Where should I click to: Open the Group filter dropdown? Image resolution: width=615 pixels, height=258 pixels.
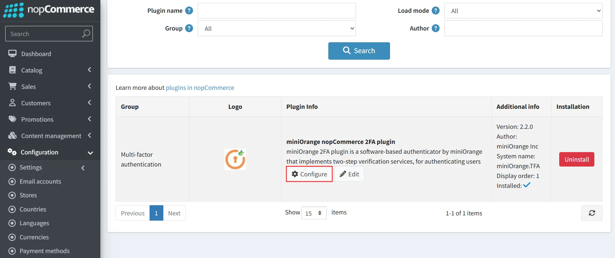[277, 28]
